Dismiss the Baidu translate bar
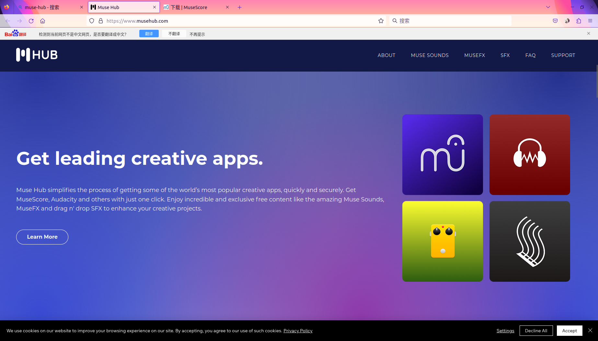Screen dimensions: 598x341 (x=589, y=33)
